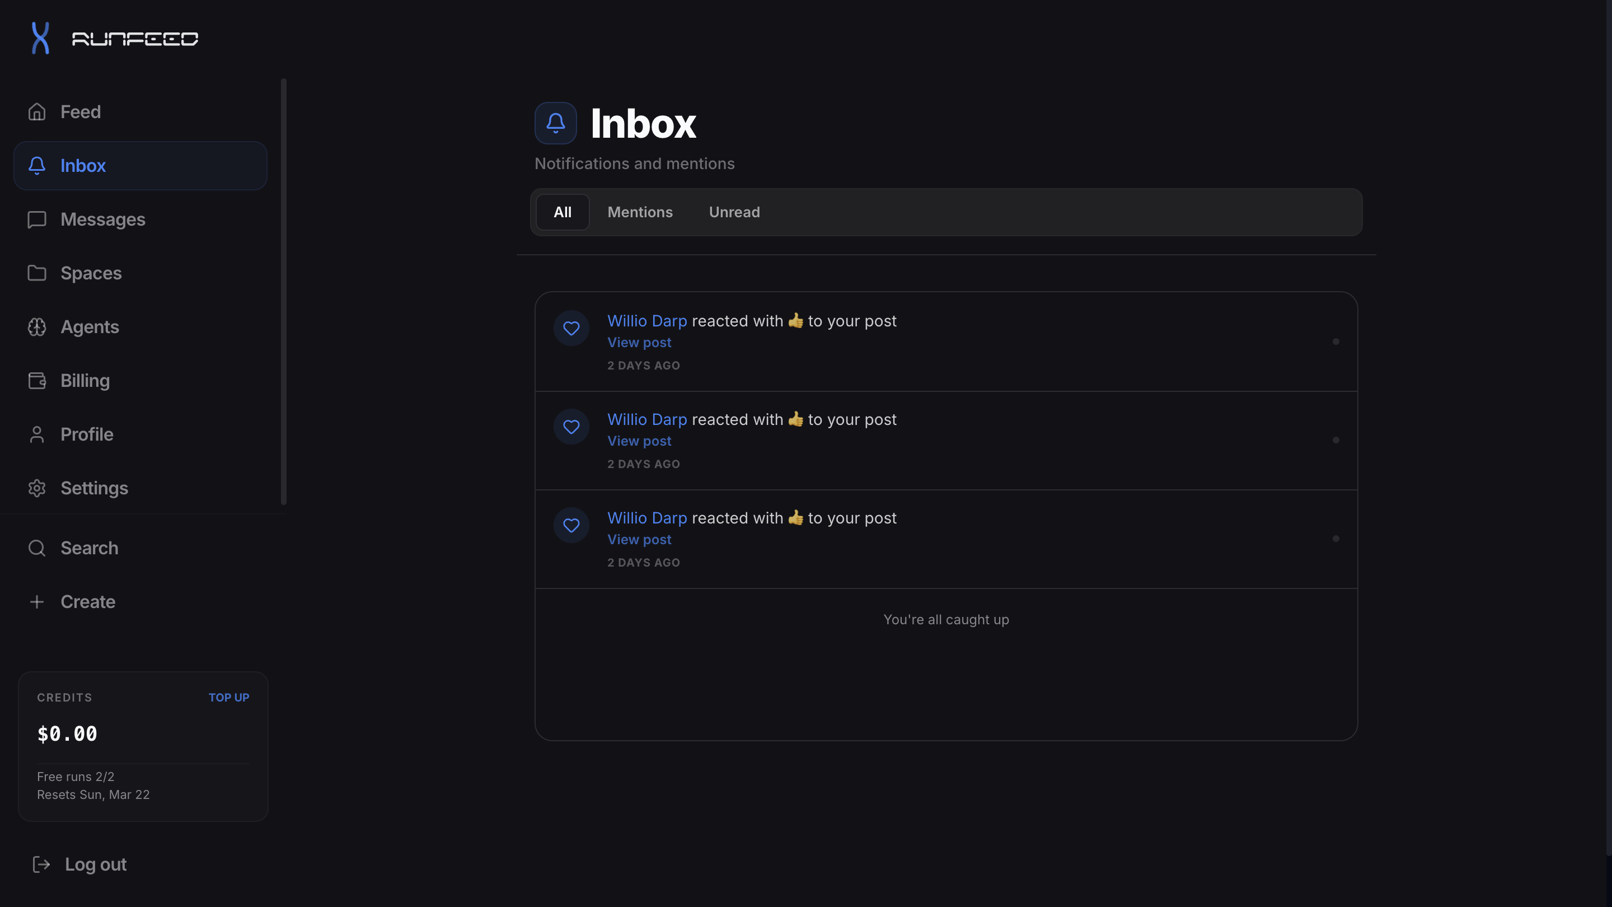Viewport: 1612px width, 907px height.
Task: Open TOP UP credits link
Action: coord(228,696)
